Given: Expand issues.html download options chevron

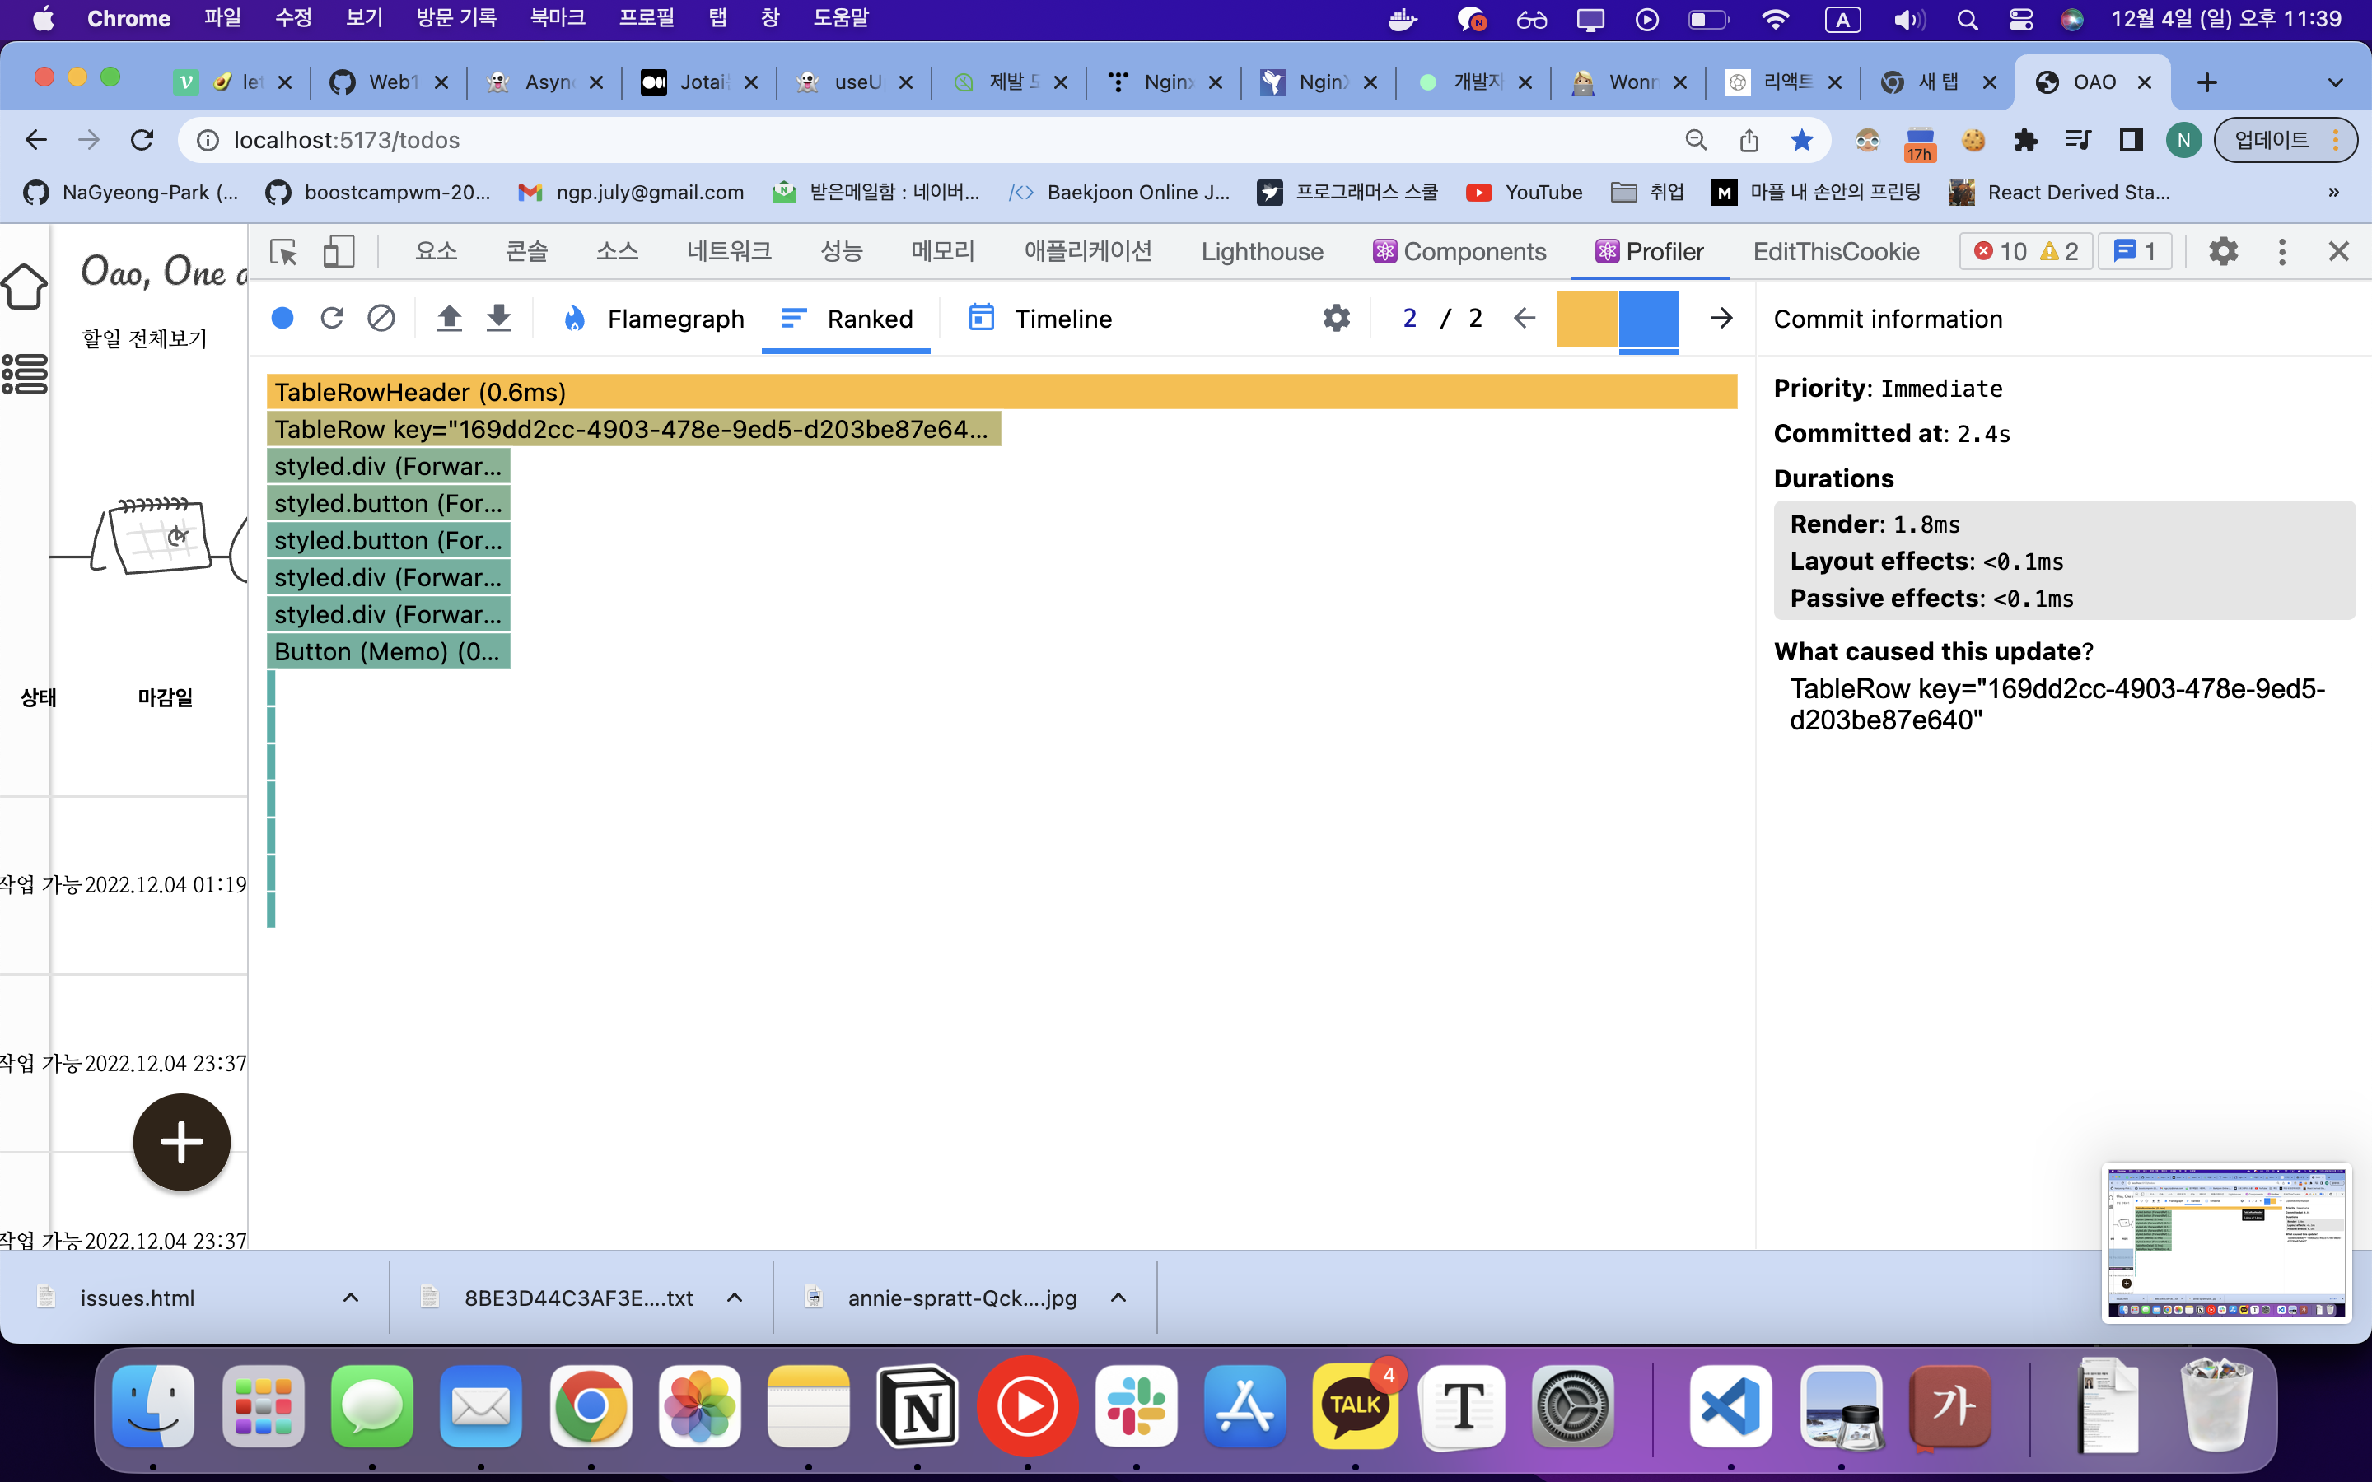Looking at the screenshot, I should click(351, 1298).
